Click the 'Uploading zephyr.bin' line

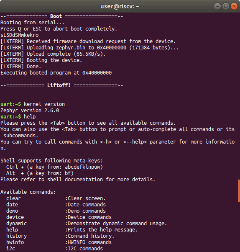89,48
